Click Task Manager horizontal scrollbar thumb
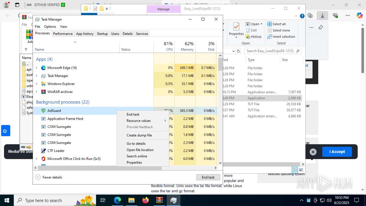The width and height of the screenshot is (366, 206). pyautogui.click(x=100, y=168)
